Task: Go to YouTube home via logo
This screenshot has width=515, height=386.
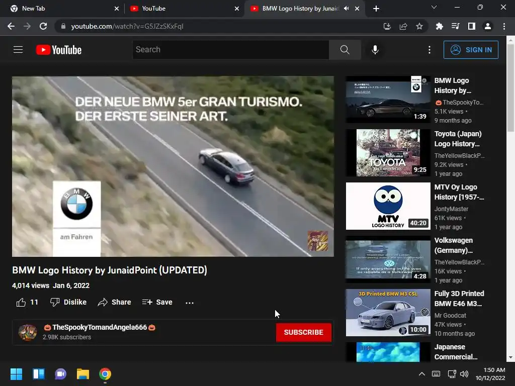Action: click(x=59, y=50)
